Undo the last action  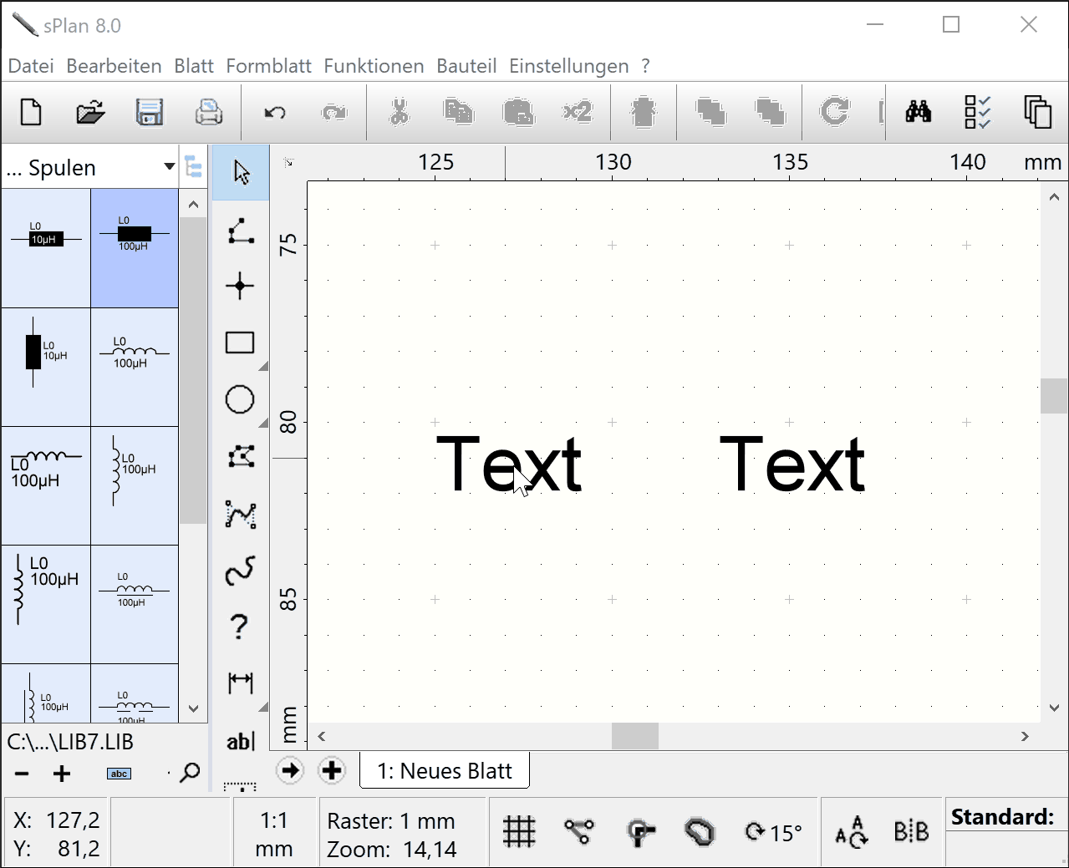coord(275,112)
